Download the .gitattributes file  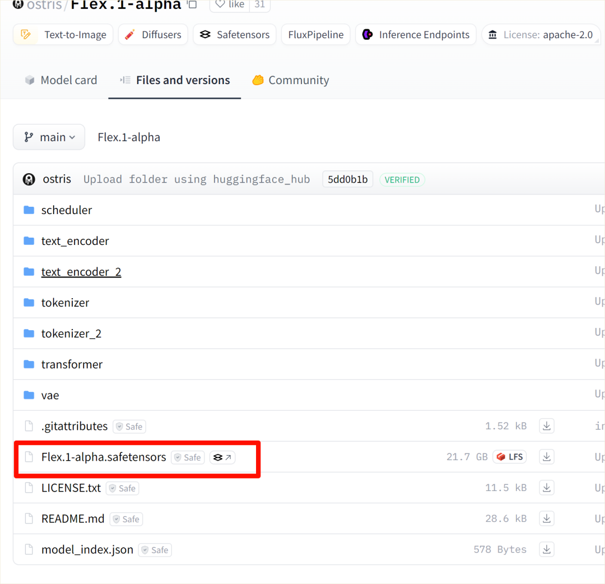[546, 426]
